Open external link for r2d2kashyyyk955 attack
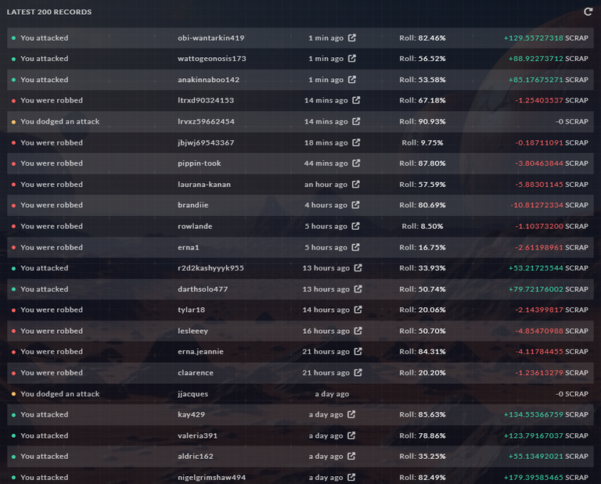Screen dimensions: 601x484 [x=358, y=267]
